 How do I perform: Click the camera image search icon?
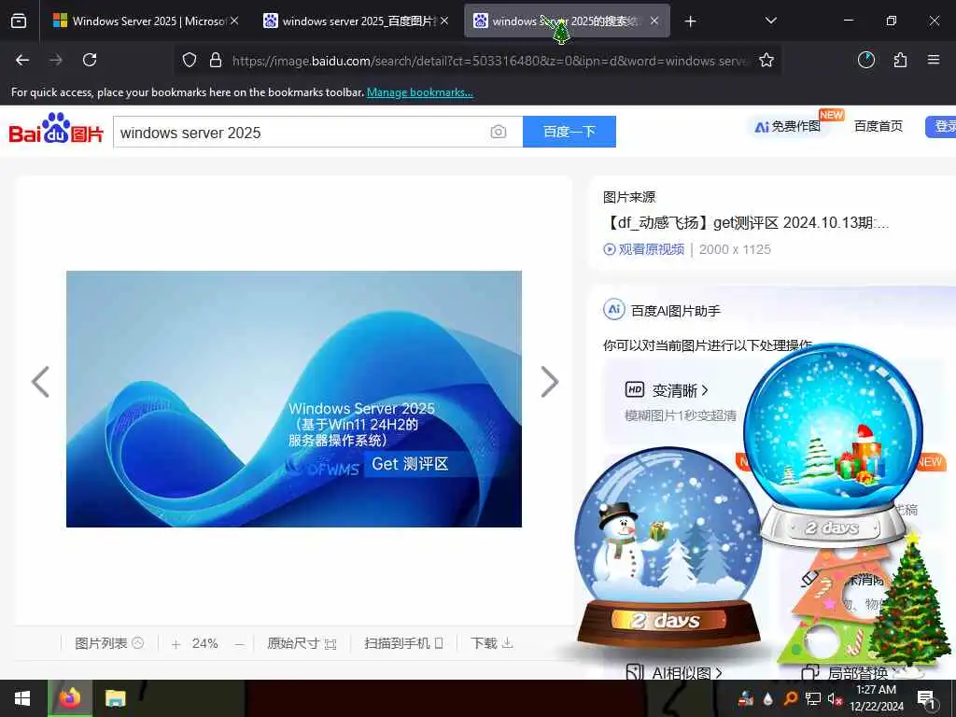coord(499,132)
